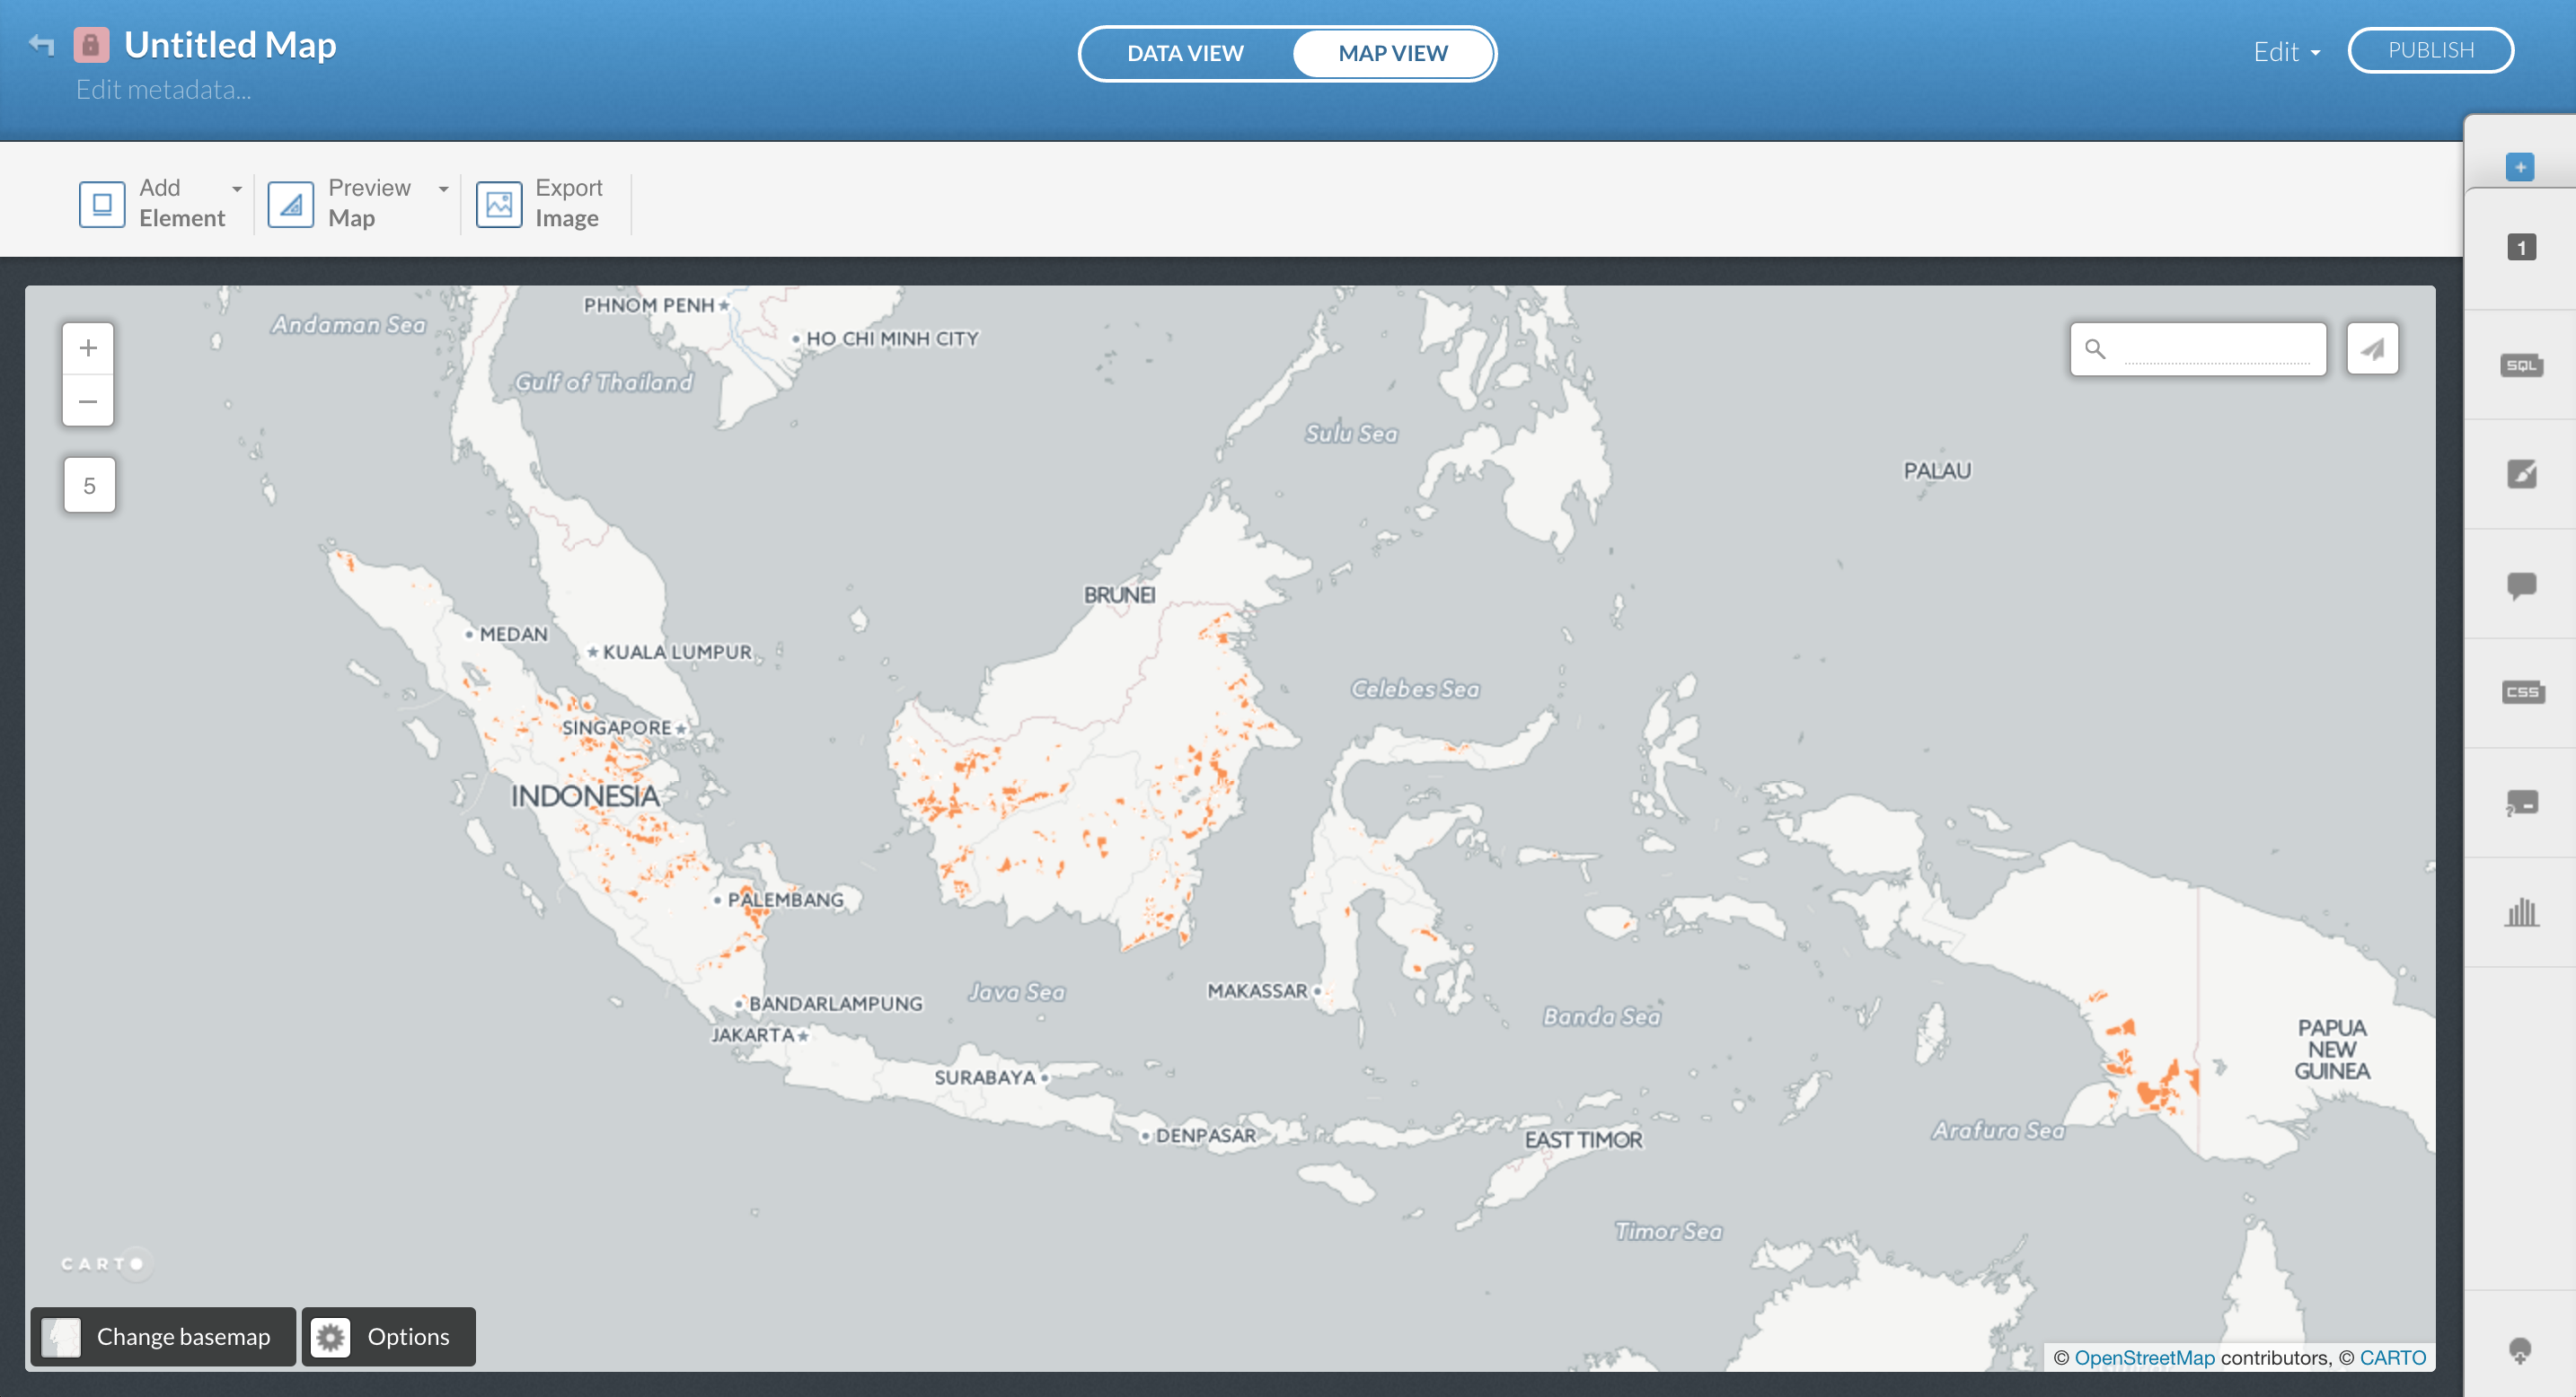The height and width of the screenshot is (1397, 2576).
Task: Click the SURABAYA map label
Action: [x=985, y=1077]
